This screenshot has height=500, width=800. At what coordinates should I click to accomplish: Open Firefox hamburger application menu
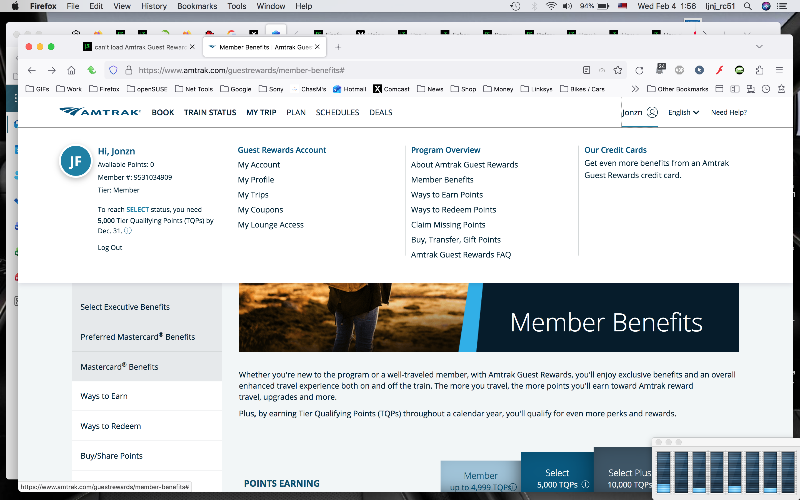(779, 70)
